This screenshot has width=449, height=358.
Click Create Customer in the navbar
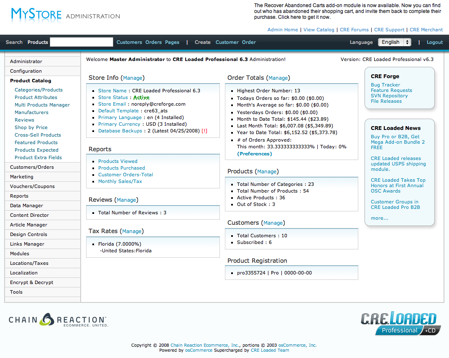coord(227,42)
